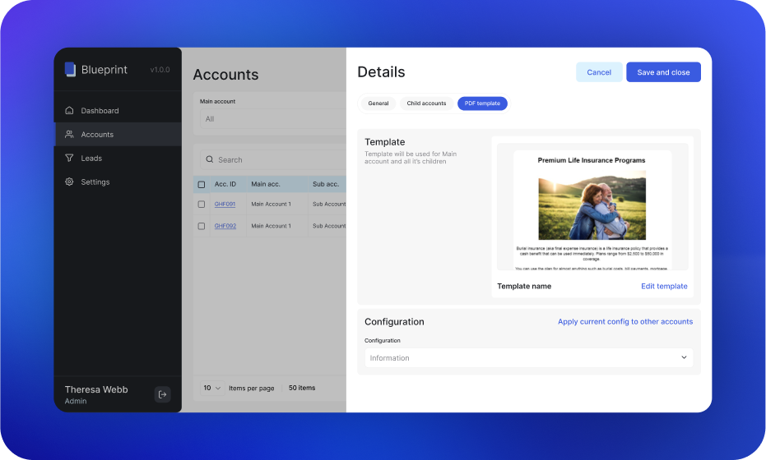The width and height of the screenshot is (766, 460).
Task: Open the items per page dropdown
Action: tap(212, 388)
